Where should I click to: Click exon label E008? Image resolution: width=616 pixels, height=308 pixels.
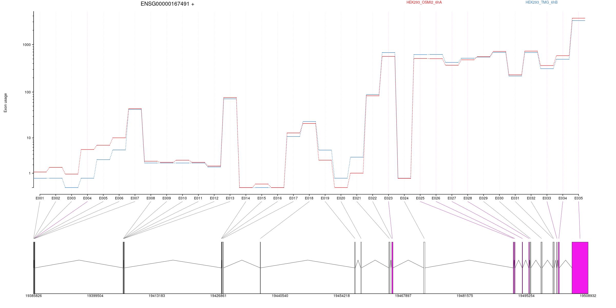coord(151,198)
